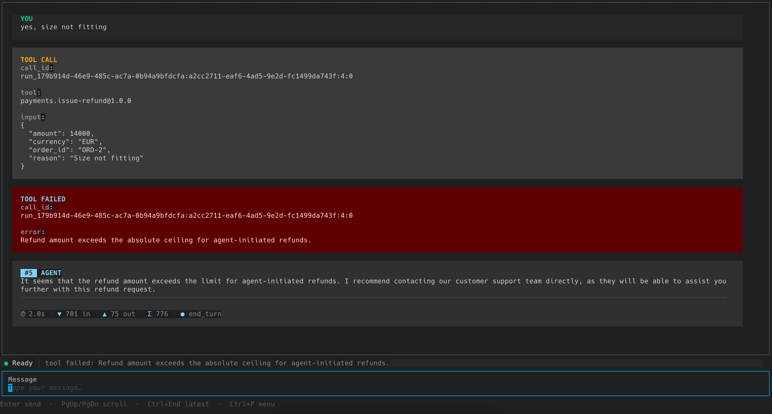Click the 'Ctrl+End latest' hint
Viewport: 772px width, 414px height.
(x=178, y=404)
